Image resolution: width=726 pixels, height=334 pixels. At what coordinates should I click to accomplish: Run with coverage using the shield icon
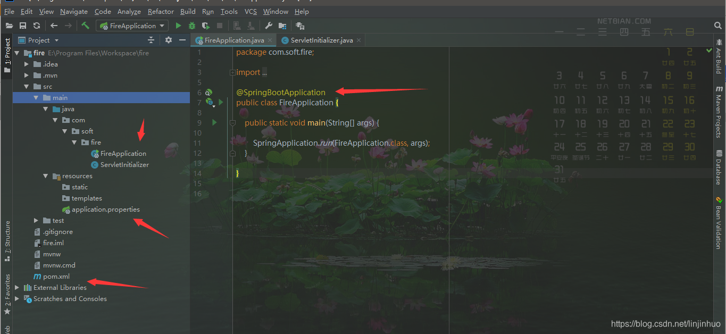(206, 26)
